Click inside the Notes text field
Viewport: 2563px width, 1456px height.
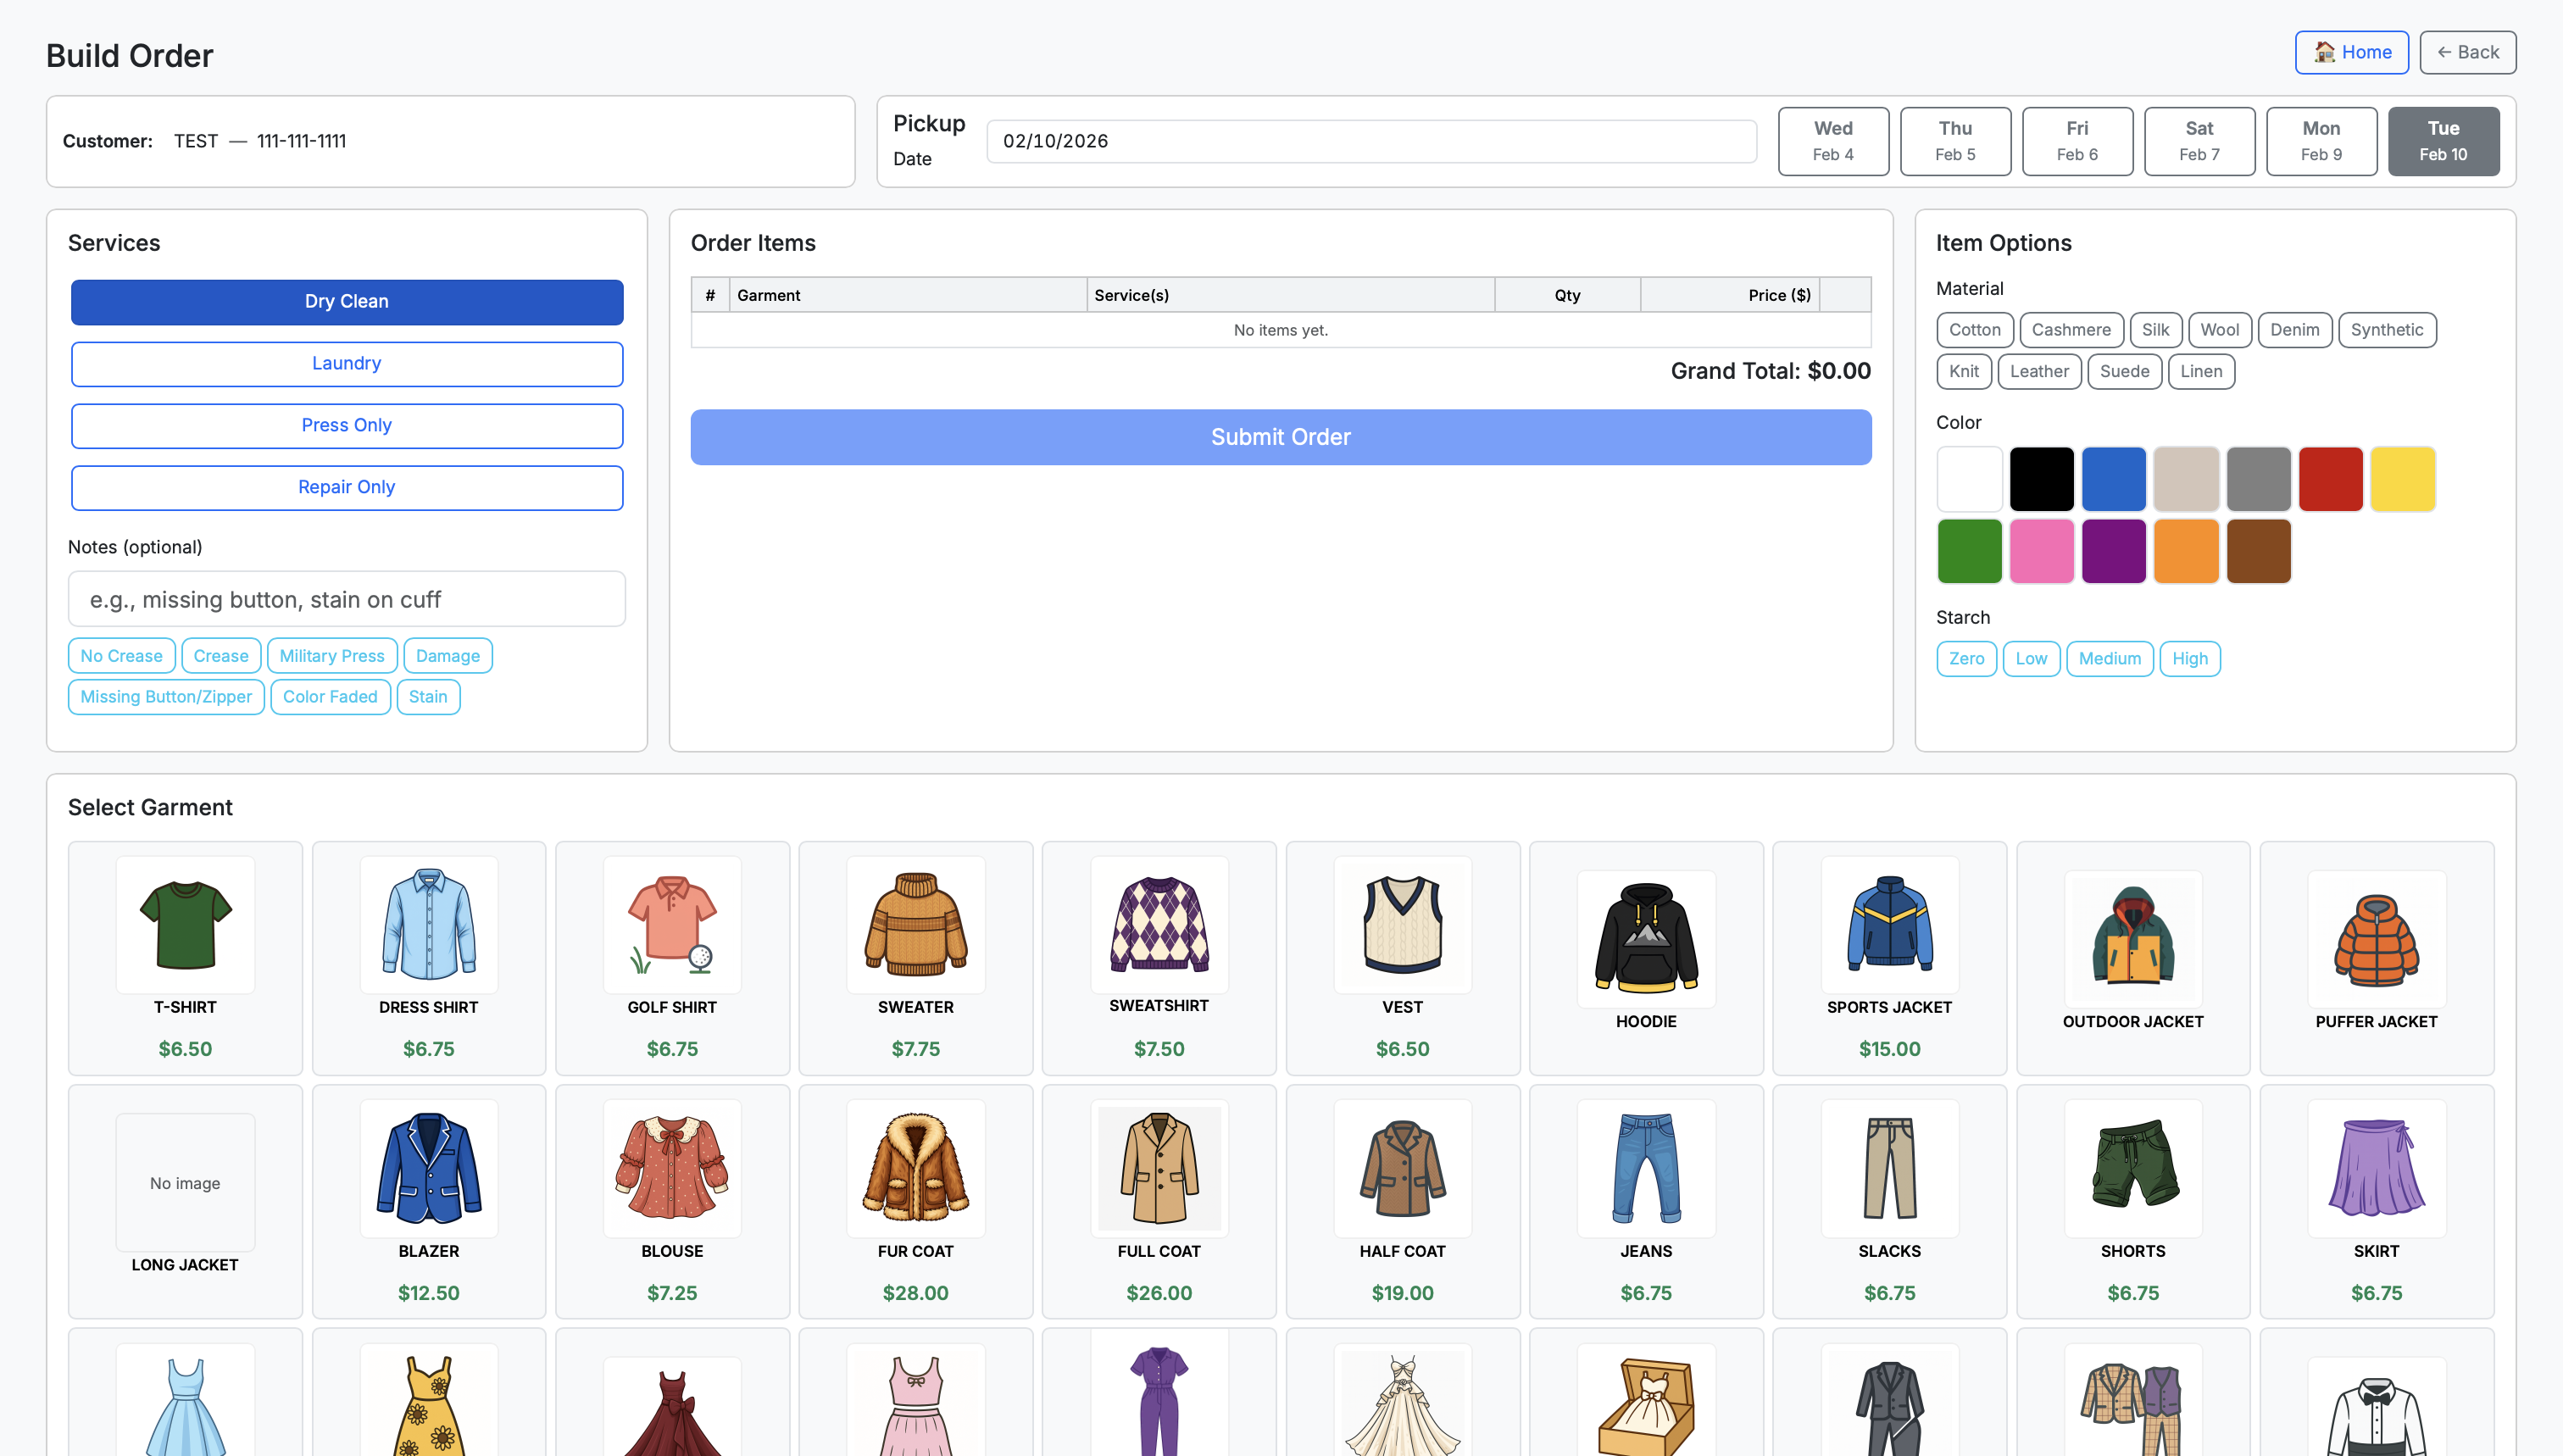pos(346,598)
